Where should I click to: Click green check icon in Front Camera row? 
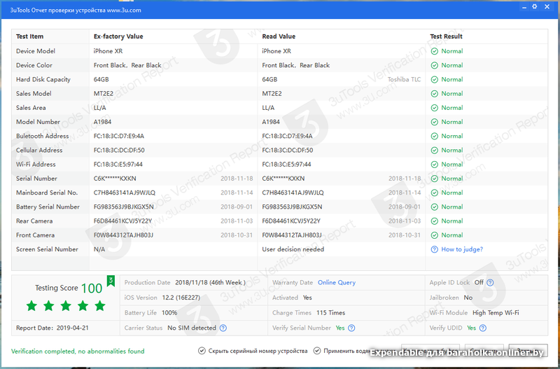(434, 235)
